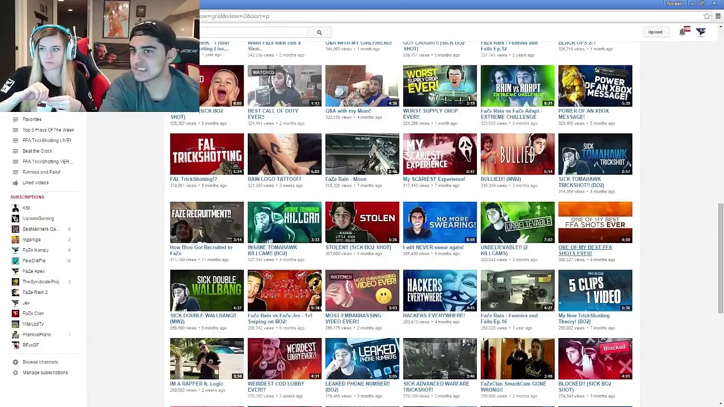Click the FaZe Apex channel avatar
724x407 pixels.
(x=16, y=271)
